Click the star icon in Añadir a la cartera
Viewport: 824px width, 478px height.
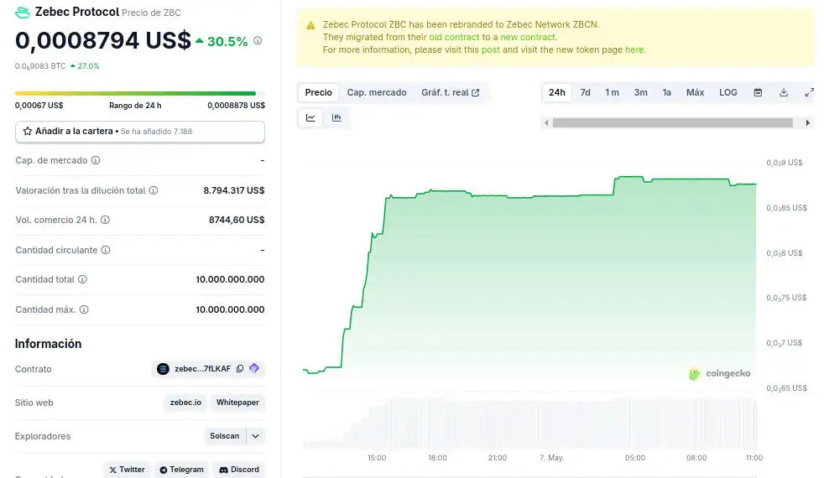(x=28, y=131)
